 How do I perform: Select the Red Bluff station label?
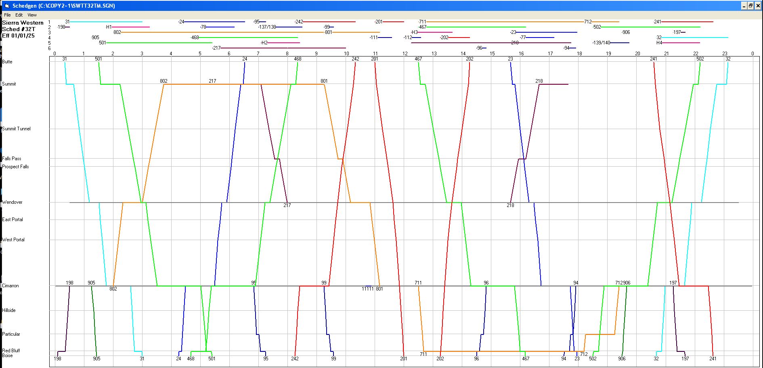coord(11,351)
